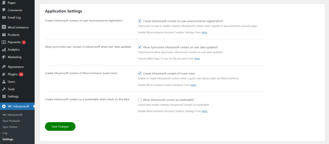Click the Plugins update count badge
329x144 pixels.
tap(21, 74)
